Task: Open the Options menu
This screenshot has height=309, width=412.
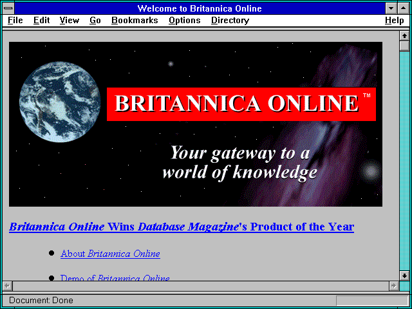Action: pos(185,21)
